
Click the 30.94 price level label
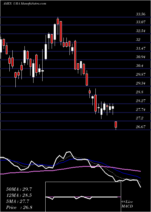[x=141, y=57]
